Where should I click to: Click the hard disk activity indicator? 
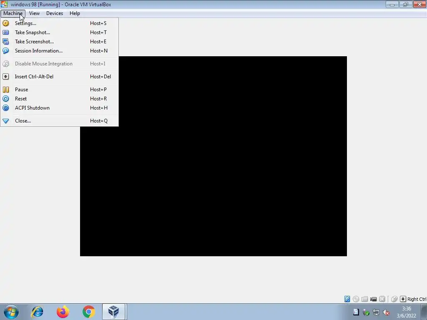(x=347, y=299)
